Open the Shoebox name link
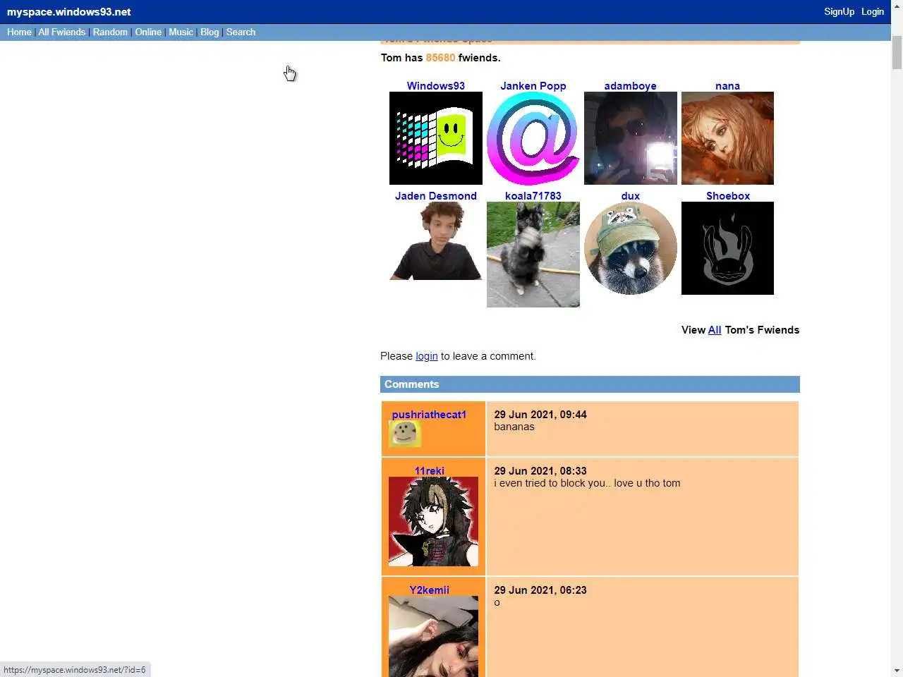The image size is (903, 677). click(728, 196)
